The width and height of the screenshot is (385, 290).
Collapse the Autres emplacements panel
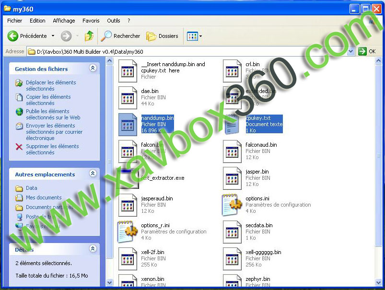click(x=93, y=174)
